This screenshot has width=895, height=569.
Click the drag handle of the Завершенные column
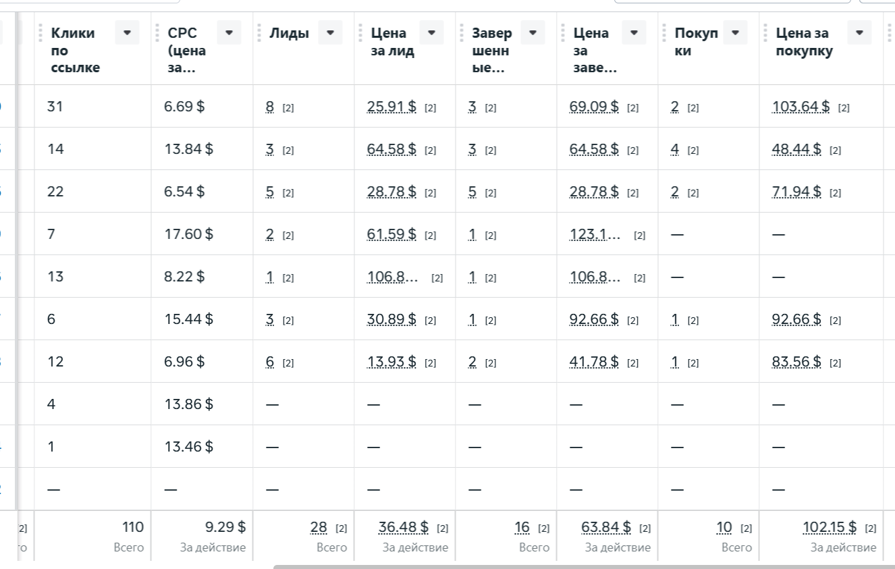[461, 32]
